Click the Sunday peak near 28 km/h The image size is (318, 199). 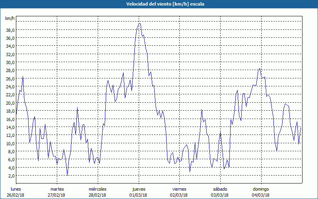(260, 68)
